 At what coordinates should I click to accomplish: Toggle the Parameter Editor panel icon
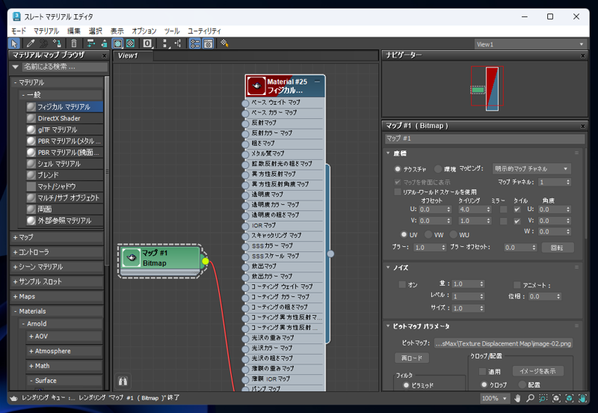(x=208, y=43)
